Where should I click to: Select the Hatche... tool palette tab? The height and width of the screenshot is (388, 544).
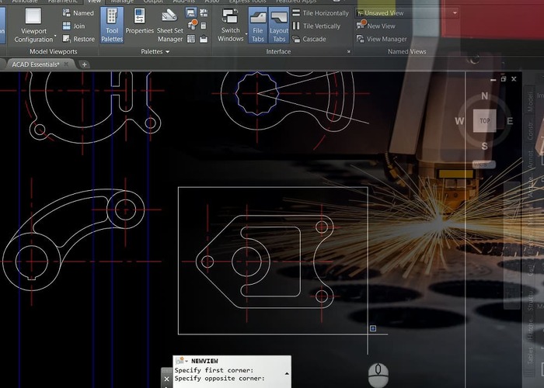point(530,328)
